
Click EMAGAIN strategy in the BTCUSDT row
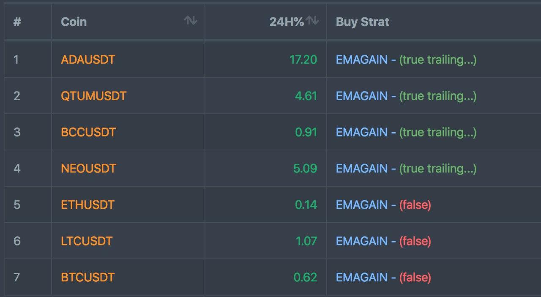pyautogui.click(x=362, y=278)
